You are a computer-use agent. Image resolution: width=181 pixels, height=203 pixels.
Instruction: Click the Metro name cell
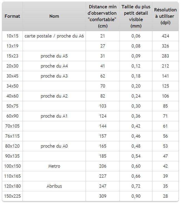pyautogui.click(x=54, y=166)
